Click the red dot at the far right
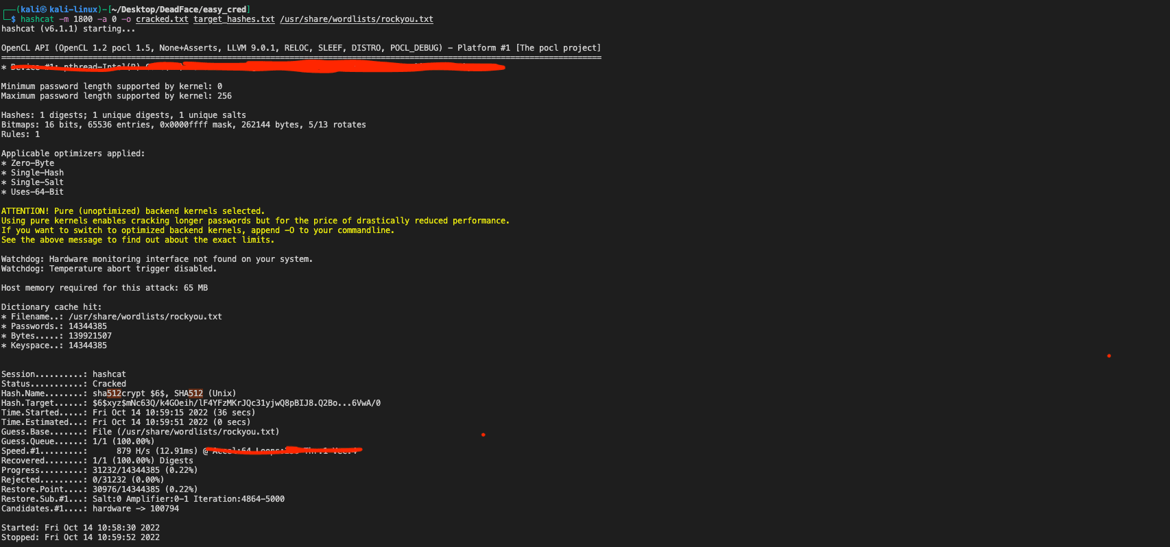 tap(1108, 356)
